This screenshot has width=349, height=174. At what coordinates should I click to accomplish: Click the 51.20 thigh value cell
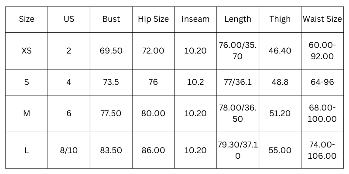[280, 114]
